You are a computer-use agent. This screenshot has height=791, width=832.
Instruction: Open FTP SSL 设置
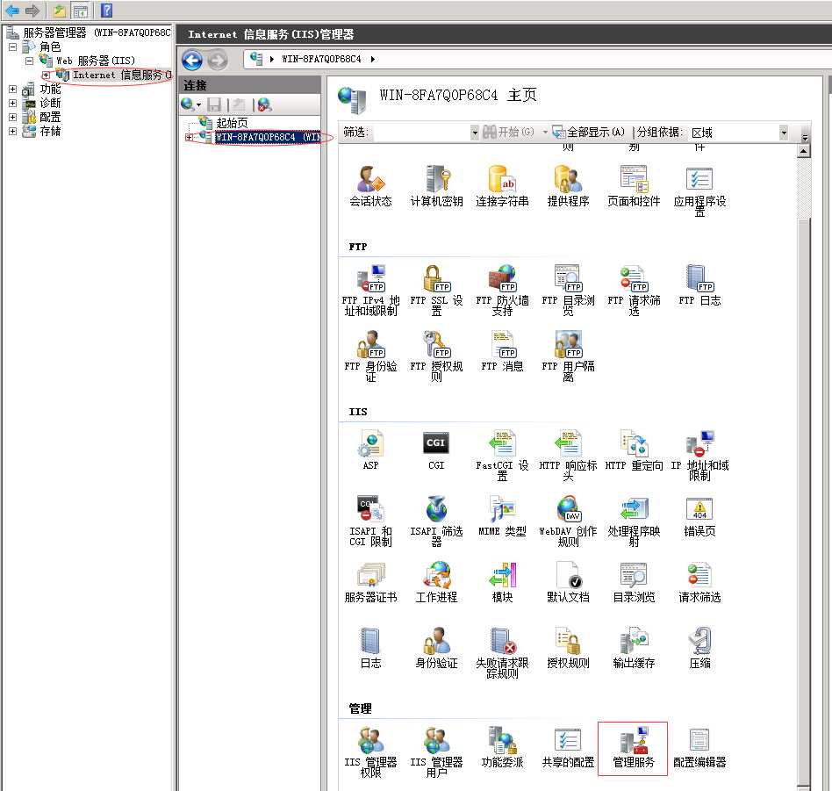point(436,290)
